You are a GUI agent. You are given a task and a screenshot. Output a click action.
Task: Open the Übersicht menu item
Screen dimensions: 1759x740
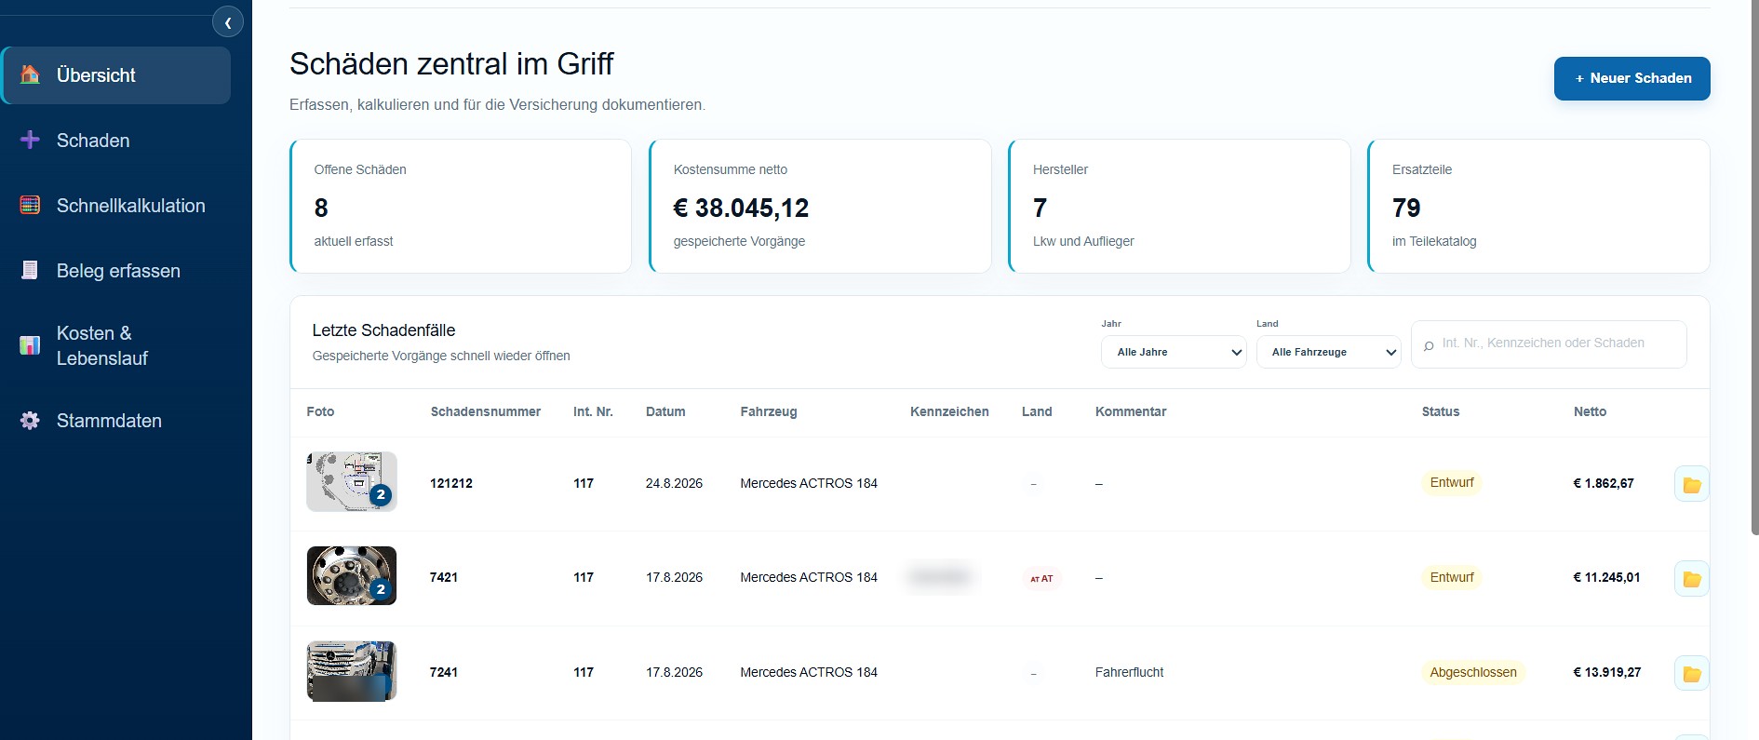coord(116,75)
